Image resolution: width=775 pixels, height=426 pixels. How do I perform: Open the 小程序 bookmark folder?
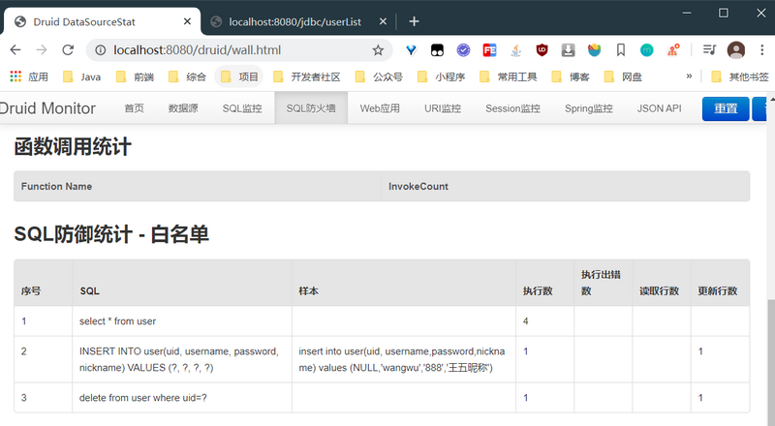pos(442,76)
